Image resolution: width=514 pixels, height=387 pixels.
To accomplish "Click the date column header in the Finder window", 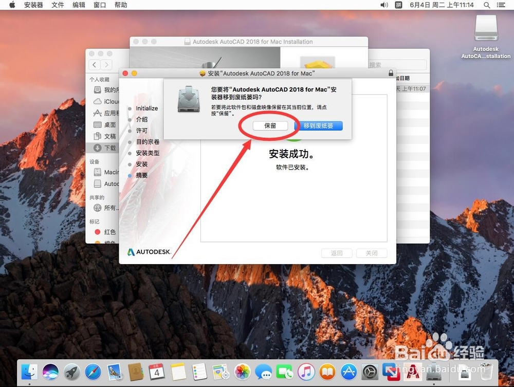I will point(412,78).
